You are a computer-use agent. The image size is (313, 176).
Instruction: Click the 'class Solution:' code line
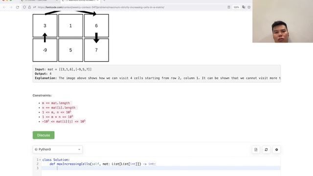56,160
